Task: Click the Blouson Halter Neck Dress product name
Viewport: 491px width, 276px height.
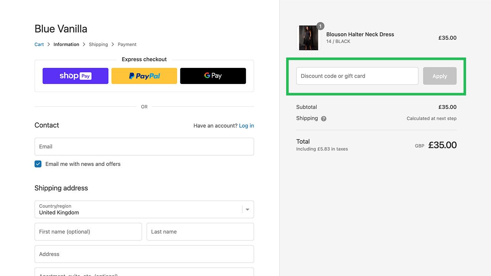Action: click(x=360, y=34)
